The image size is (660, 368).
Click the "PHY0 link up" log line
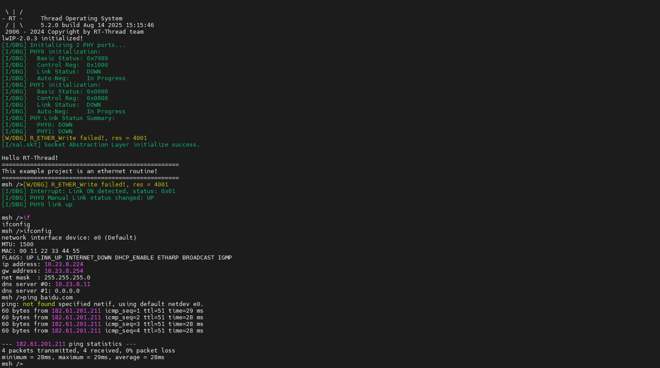click(x=51, y=205)
